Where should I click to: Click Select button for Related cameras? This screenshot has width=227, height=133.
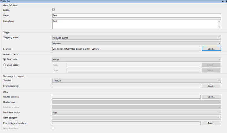click(211, 97)
